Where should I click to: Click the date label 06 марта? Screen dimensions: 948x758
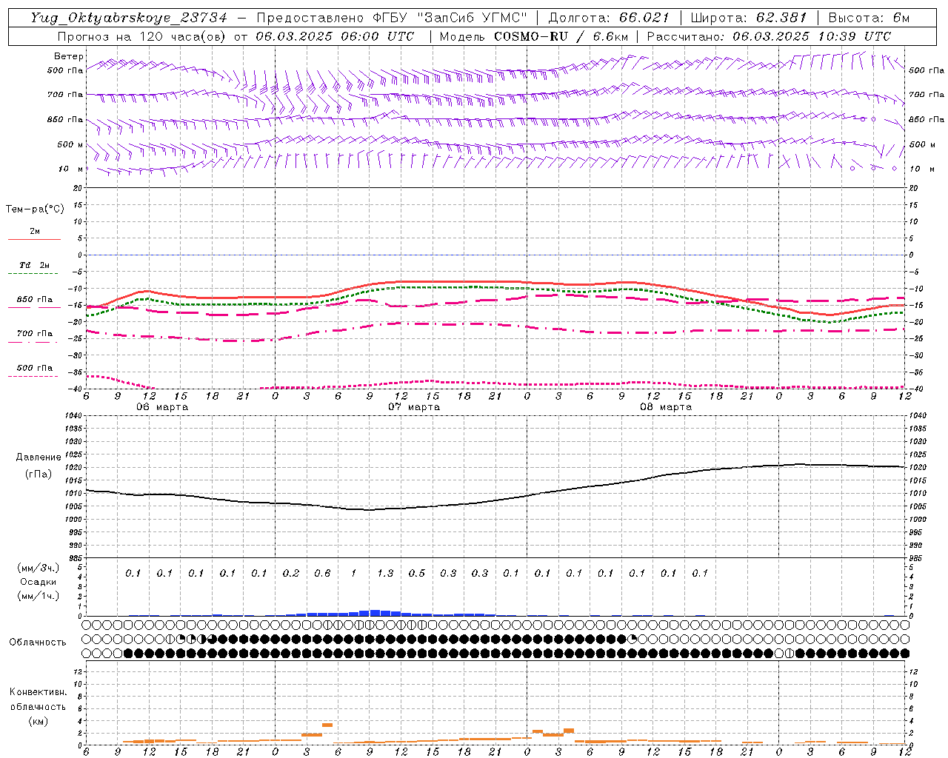[162, 407]
